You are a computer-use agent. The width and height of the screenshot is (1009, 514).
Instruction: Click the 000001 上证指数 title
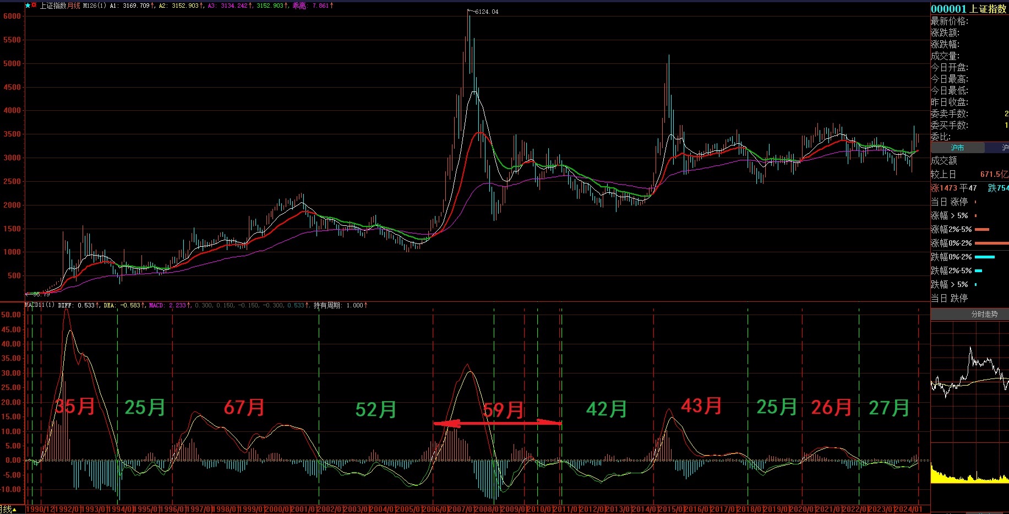pyautogui.click(x=968, y=9)
